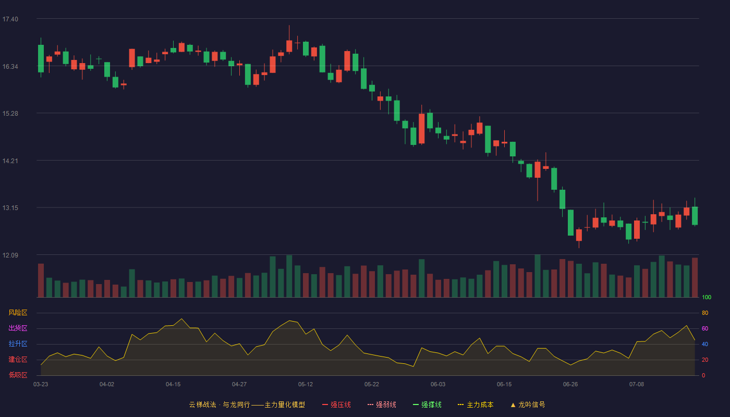
Task: Select the 风险区 zone label
Action: point(18,313)
